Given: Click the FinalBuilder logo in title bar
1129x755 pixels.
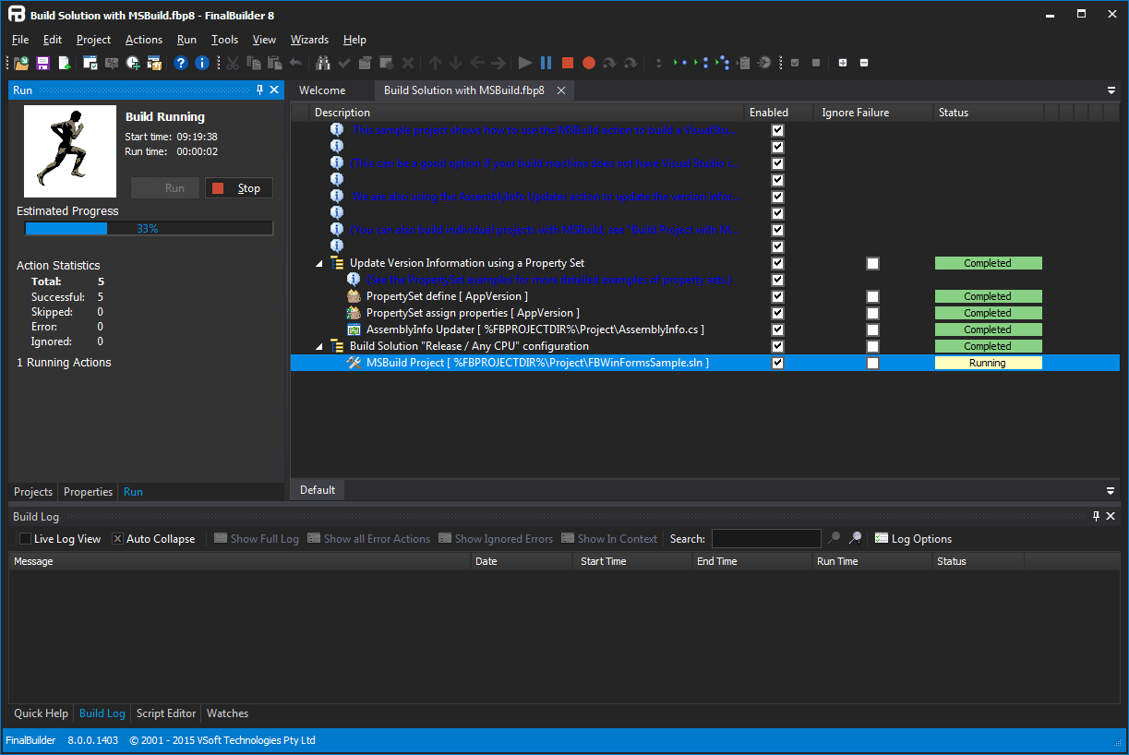Looking at the screenshot, I should coord(16,15).
